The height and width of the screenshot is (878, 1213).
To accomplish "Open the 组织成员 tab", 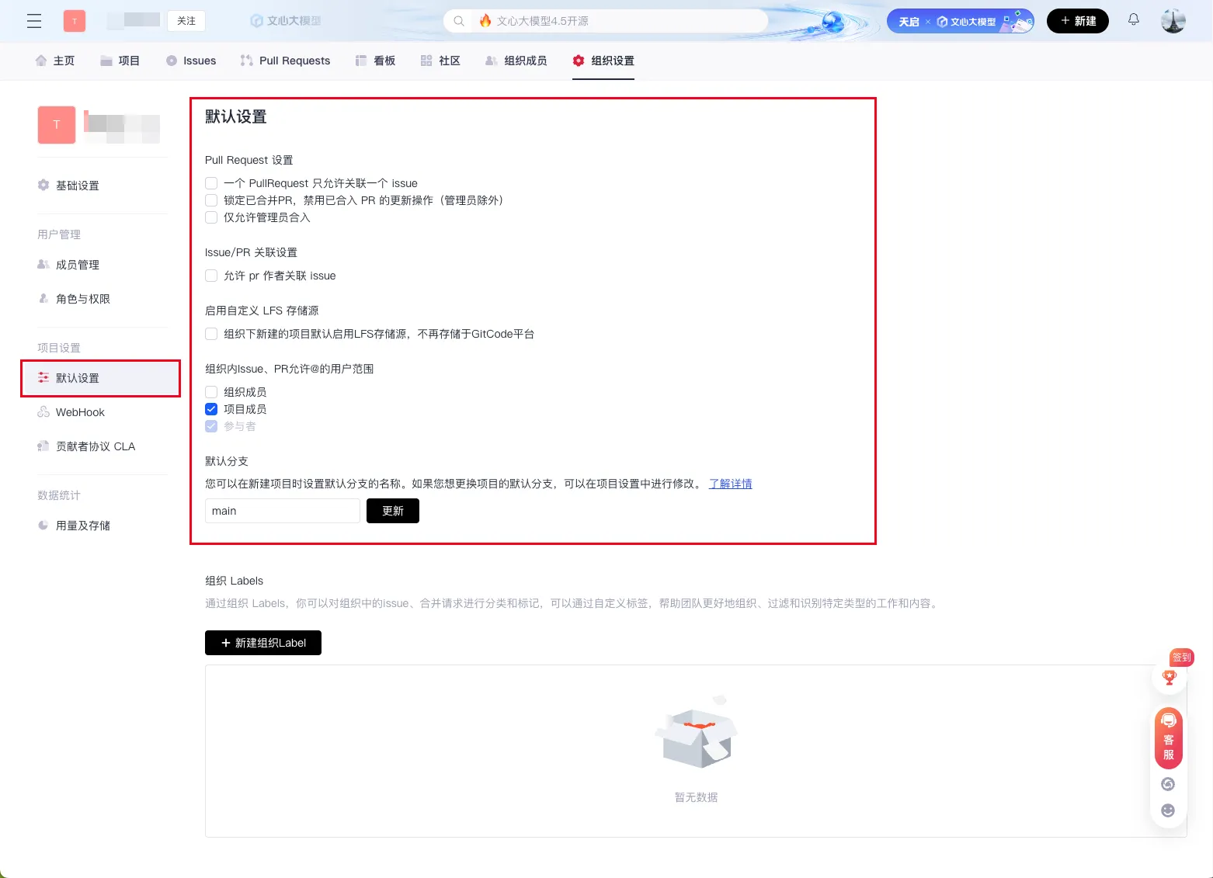I will coord(516,61).
